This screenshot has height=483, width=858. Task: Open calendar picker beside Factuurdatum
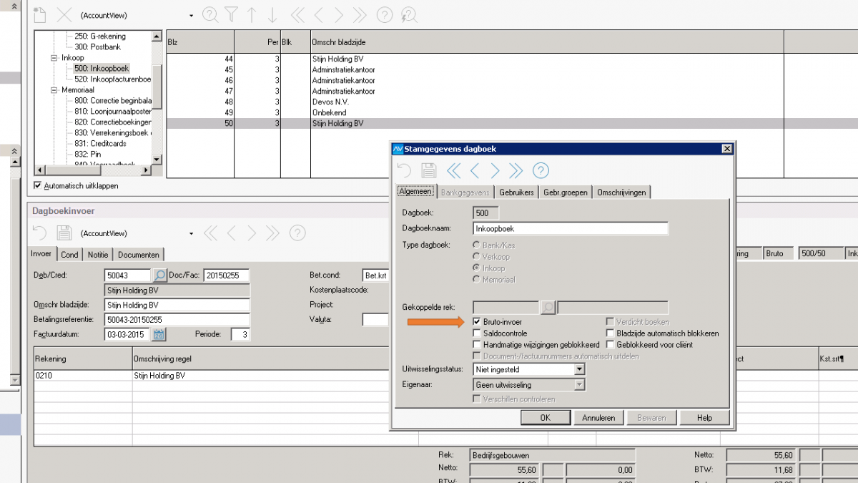click(159, 334)
